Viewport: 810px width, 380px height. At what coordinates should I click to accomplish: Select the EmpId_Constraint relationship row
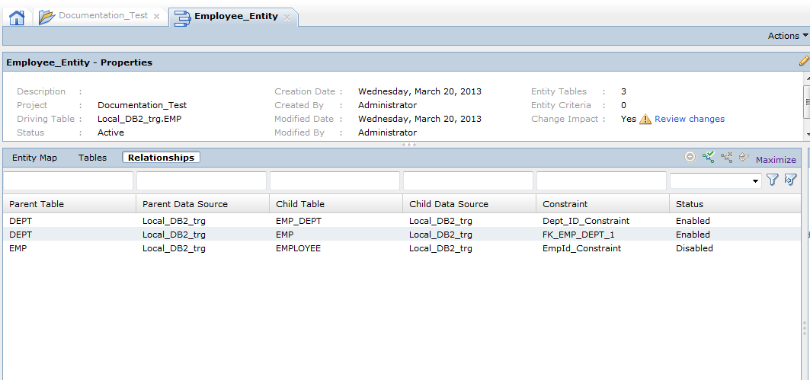(402, 247)
